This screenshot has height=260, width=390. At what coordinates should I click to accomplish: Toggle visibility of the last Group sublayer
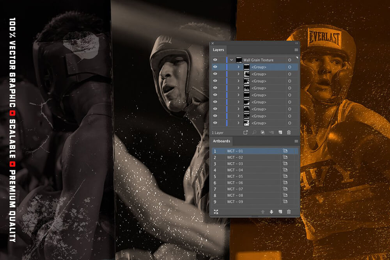pos(215,123)
